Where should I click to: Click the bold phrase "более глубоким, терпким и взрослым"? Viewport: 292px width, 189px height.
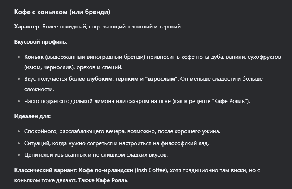[x=123, y=79]
